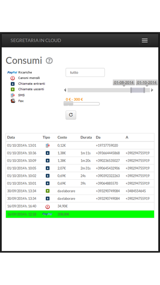Click the 16/09/2014 h. 12:18 date cell
Viewport: 160px width, 285px height.
[x=22, y=214]
